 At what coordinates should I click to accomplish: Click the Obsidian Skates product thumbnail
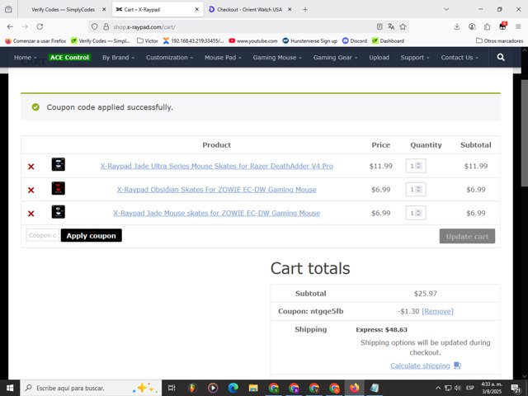pos(59,188)
